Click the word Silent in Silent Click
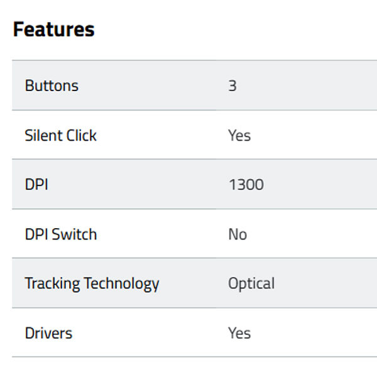 coord(43,135)
